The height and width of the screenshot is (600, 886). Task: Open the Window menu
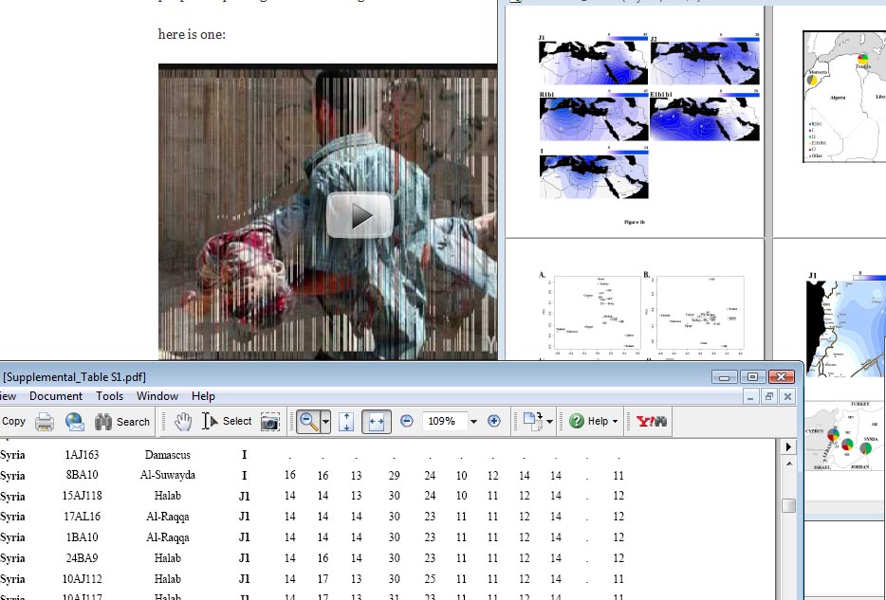pos(157,396)
